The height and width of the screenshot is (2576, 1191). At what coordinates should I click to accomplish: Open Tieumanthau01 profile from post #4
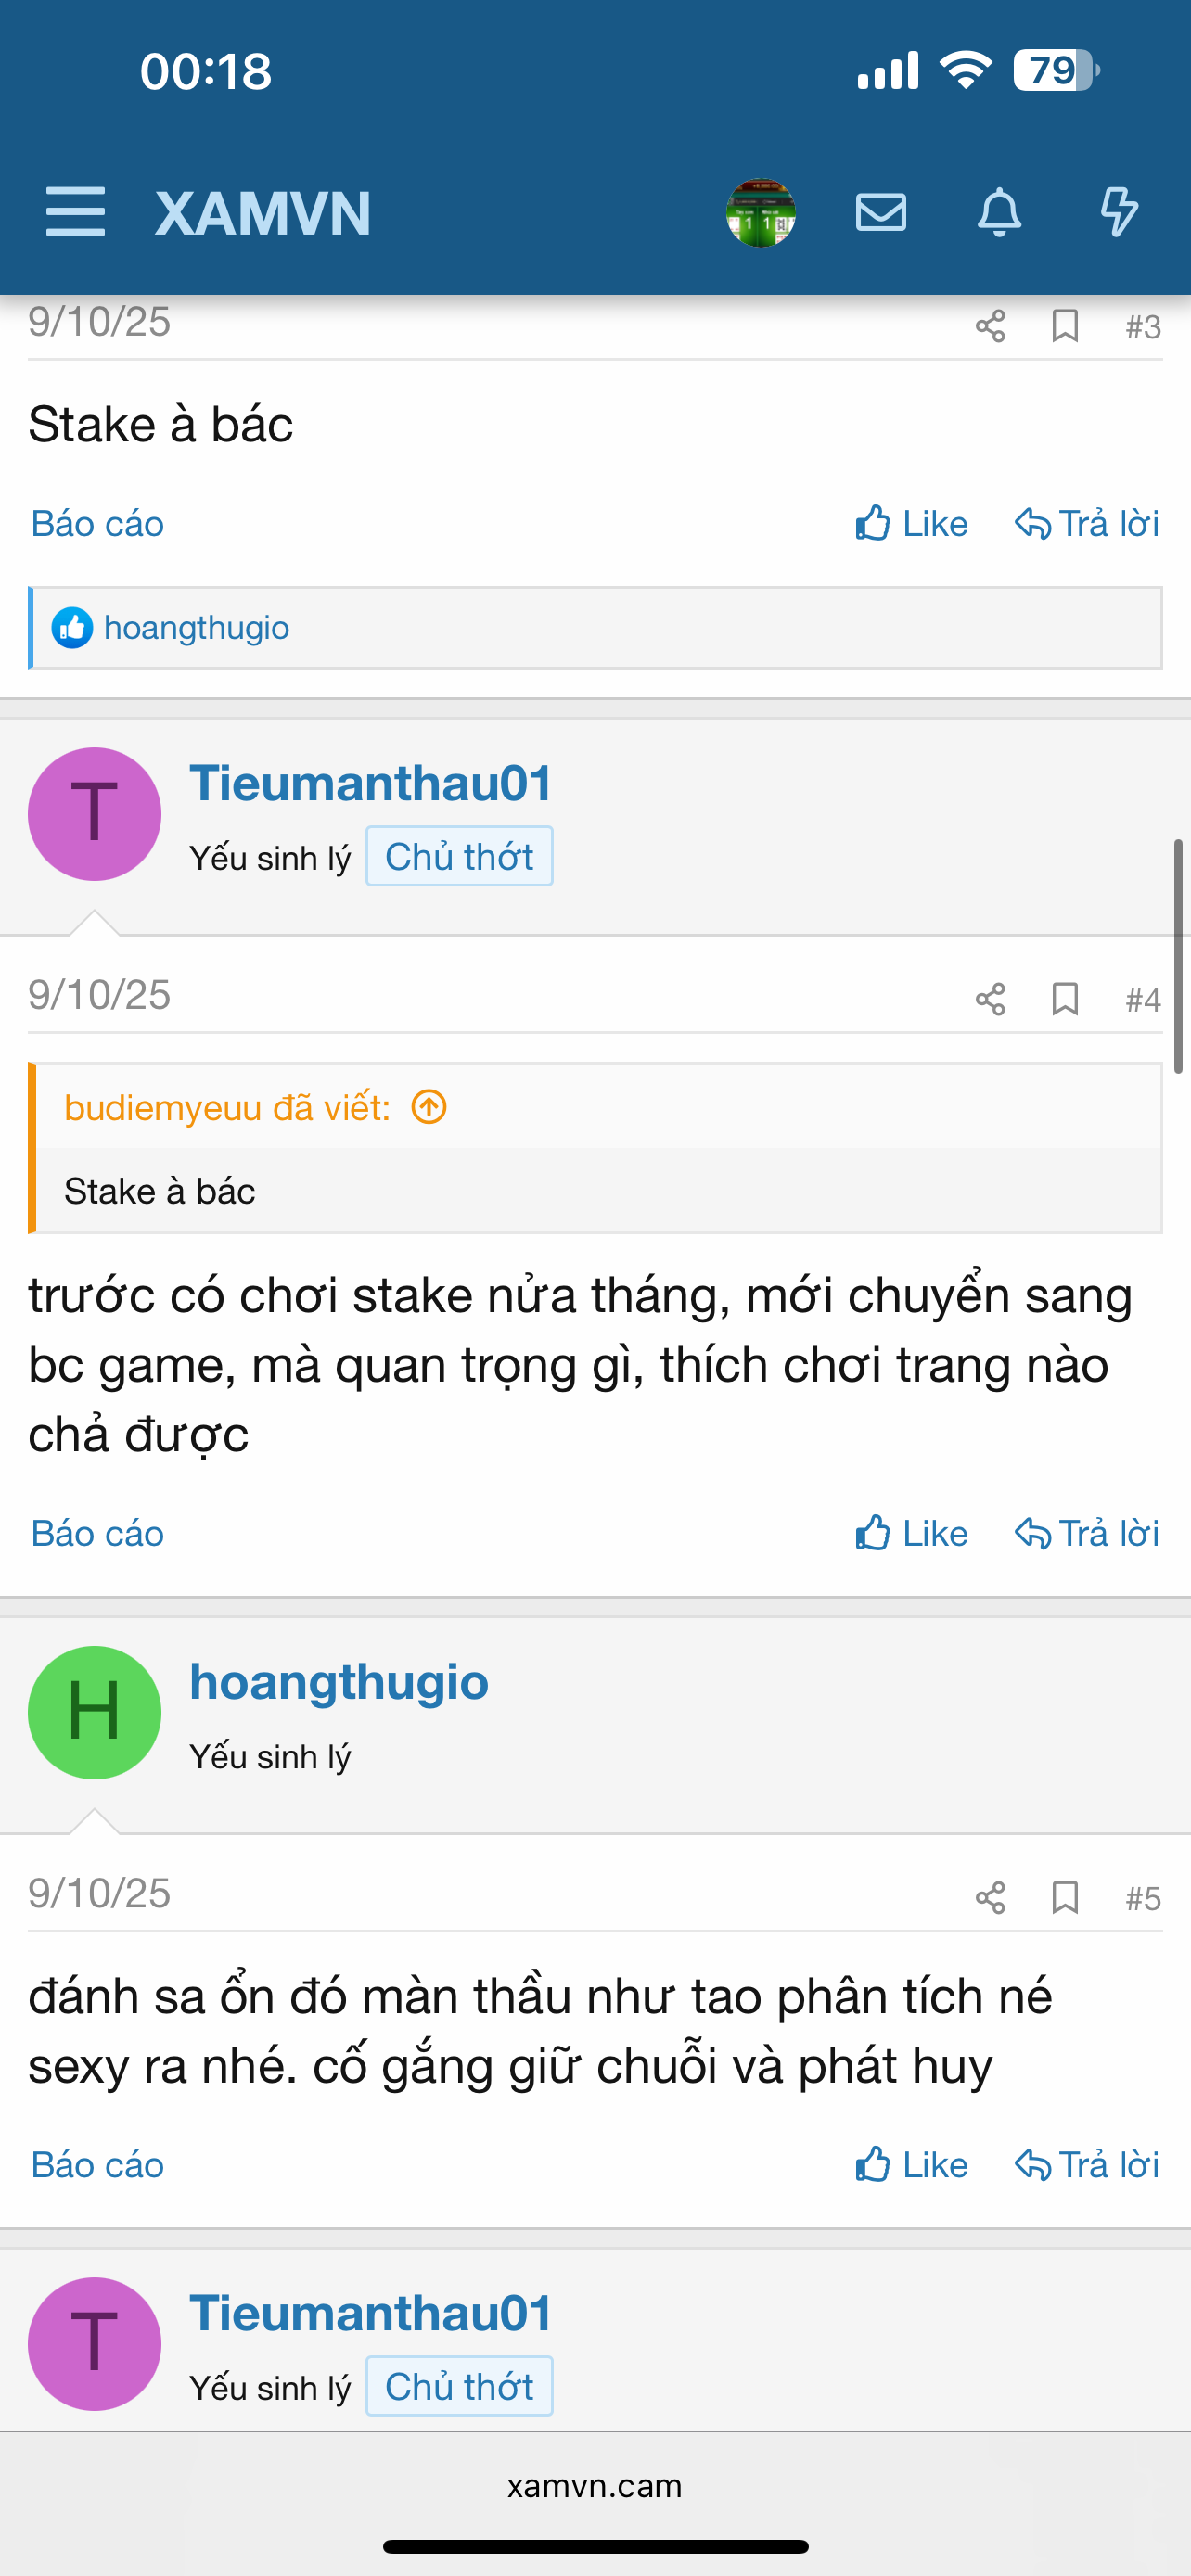tap(370, 783)
